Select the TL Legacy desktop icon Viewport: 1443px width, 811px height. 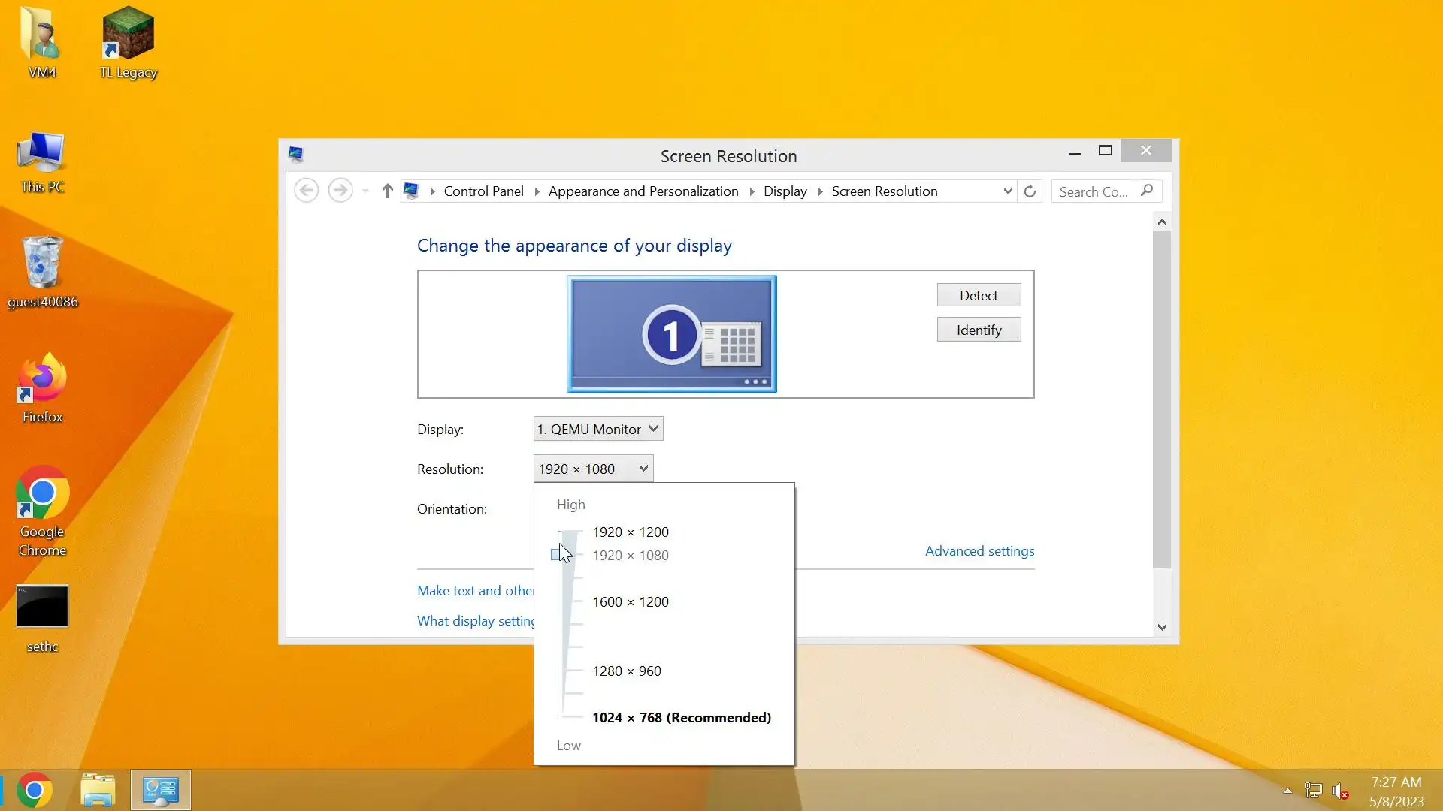(128, 43)
